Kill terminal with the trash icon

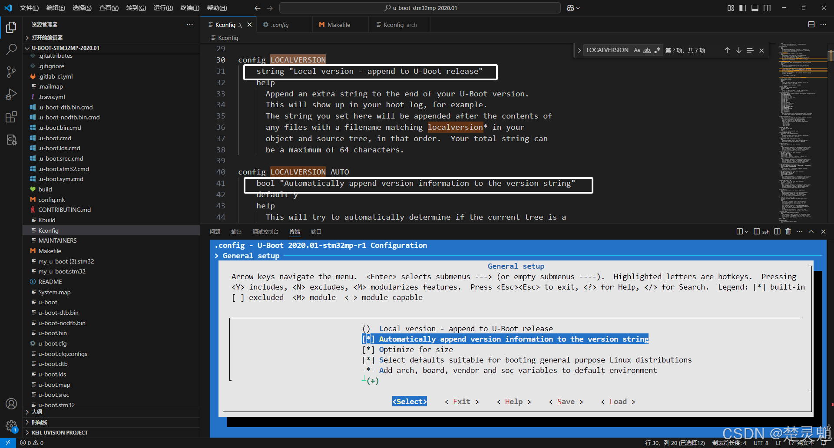(x=788, y=231)
